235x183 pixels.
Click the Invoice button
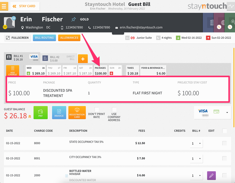pos(59,113)
